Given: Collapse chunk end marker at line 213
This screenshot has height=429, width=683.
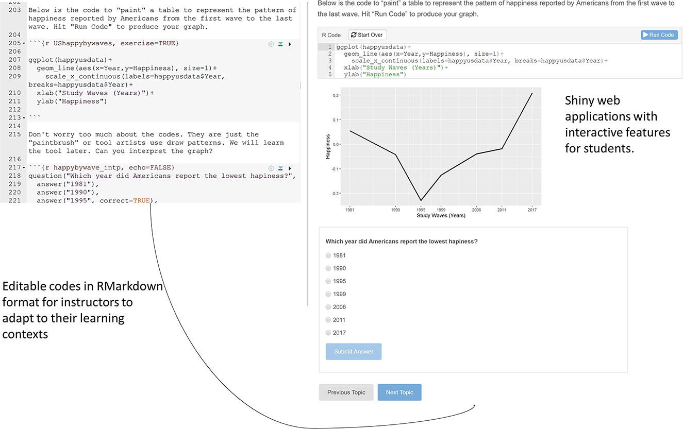Looking at the screenshot, I should tap(24, 118).
